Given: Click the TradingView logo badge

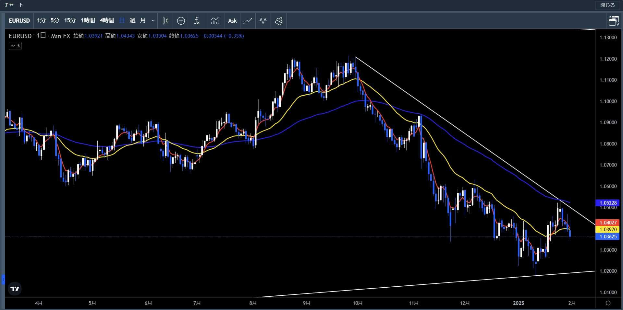Looking at the screenshot, I should pos(15,289).
